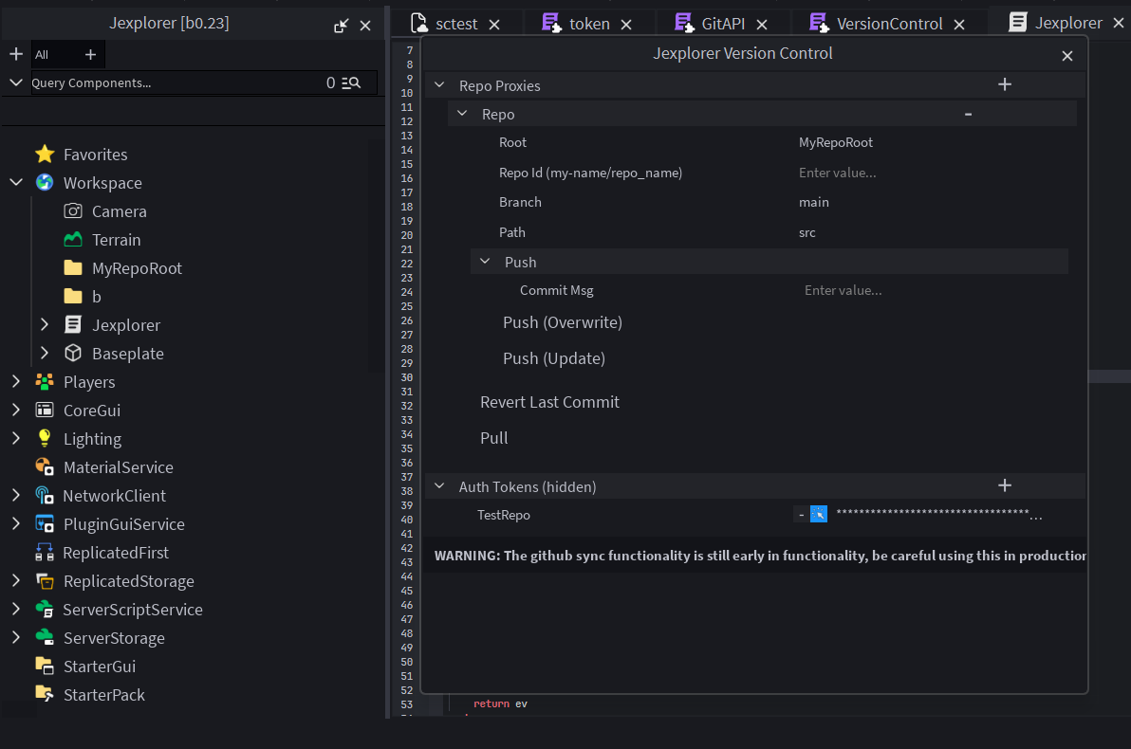1131x749 pixels.
Task: Open the query search icon beside Query Components
Action: [x=350, y=82]
